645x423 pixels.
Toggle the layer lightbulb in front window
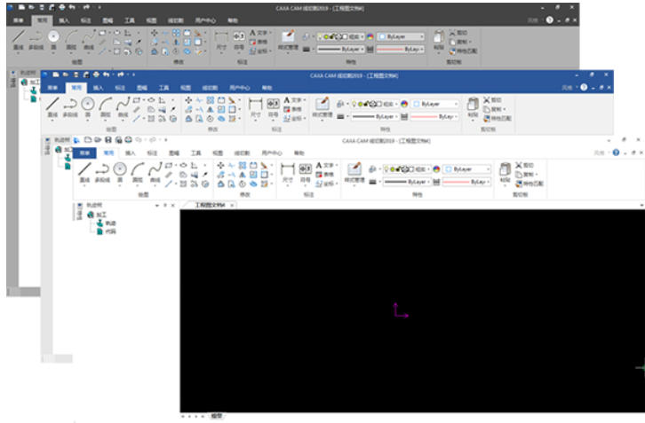click(x=387, y=168)
